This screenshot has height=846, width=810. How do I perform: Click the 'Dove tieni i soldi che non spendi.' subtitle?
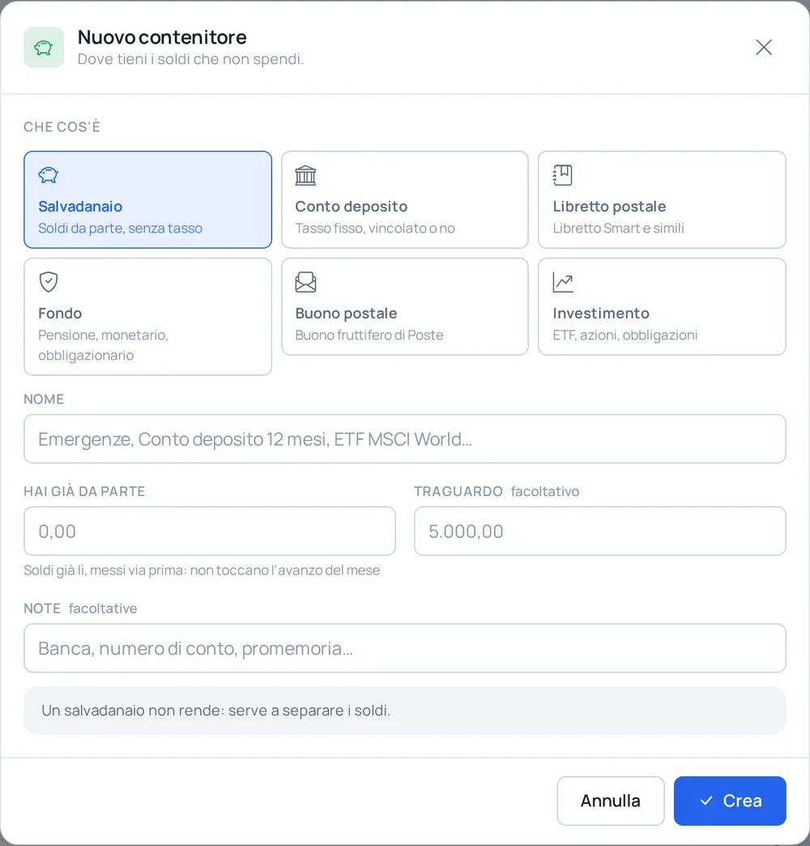(190, 59)
